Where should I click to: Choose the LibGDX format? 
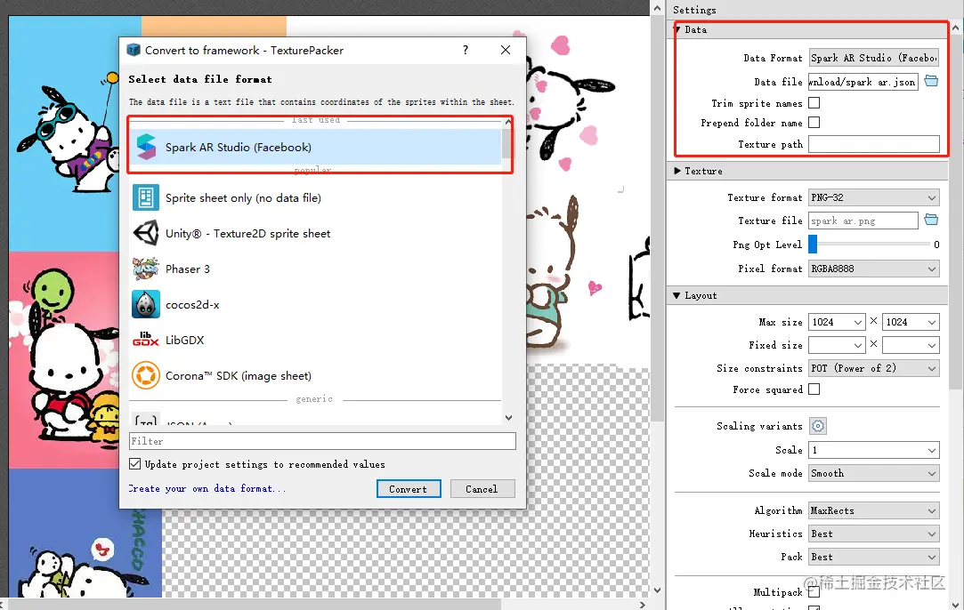[x=315, y=340]
